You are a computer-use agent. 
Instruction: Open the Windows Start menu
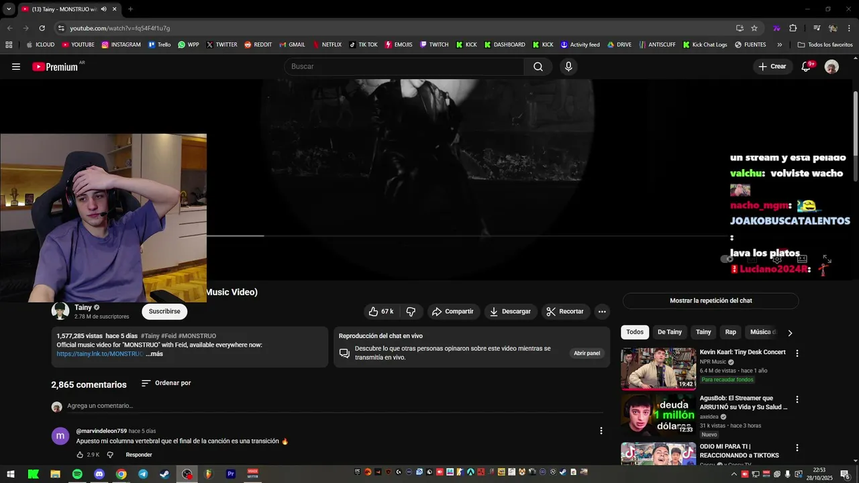[x=11, y=474]
